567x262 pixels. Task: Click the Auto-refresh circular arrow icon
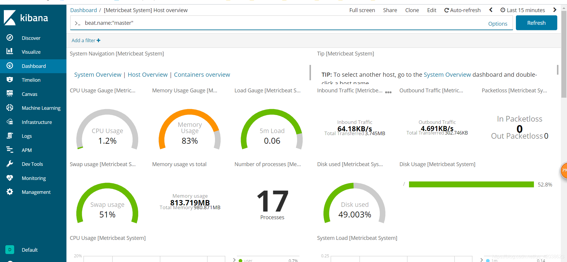tap(447, 10)
